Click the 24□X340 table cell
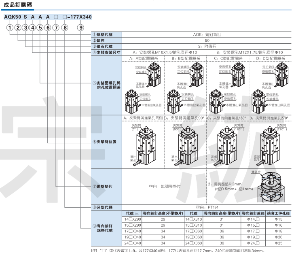The width and height of the screenshot is (294, 253). point(133,243)
